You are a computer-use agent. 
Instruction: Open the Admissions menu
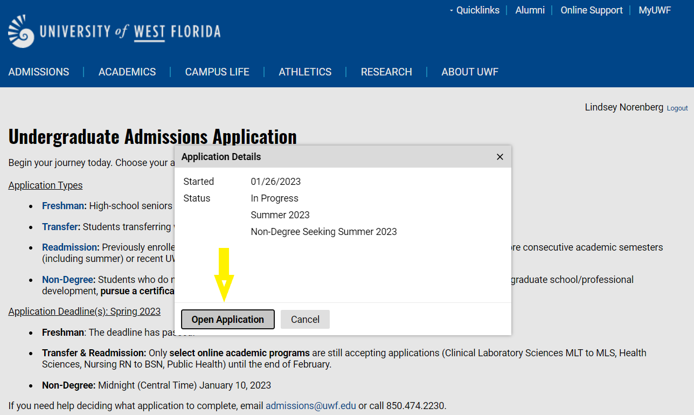39,72
